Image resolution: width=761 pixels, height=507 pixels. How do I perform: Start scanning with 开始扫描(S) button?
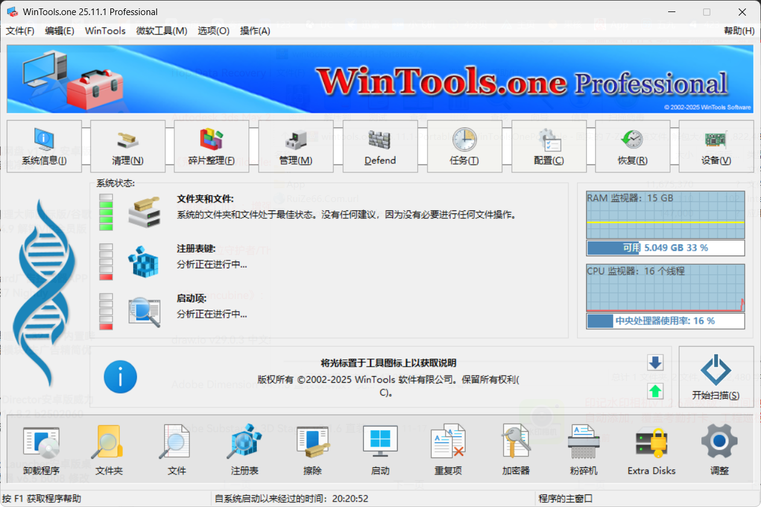716,377
